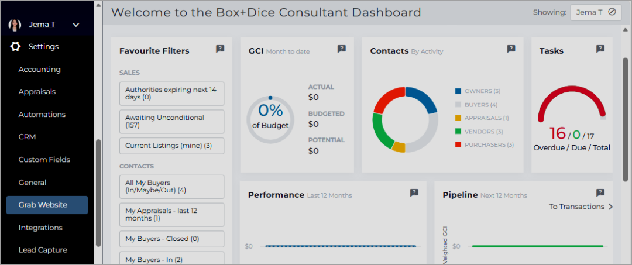Select the red Purchasers legend swatch
632x265 pixels.
pos(458,144)
